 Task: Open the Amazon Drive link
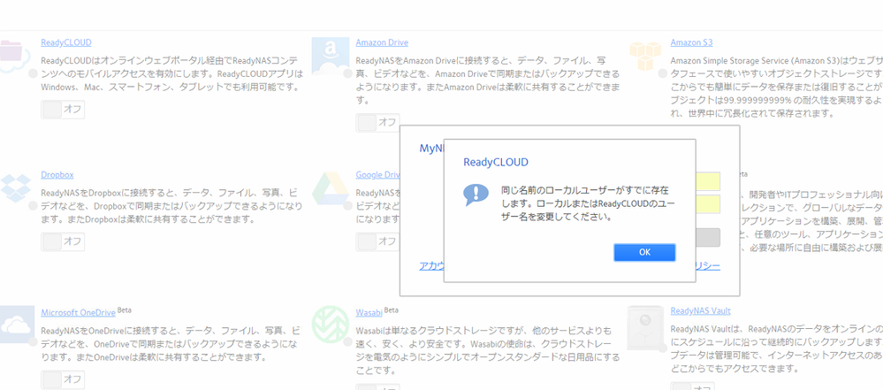pyautogui.click(x=382, y=42)
